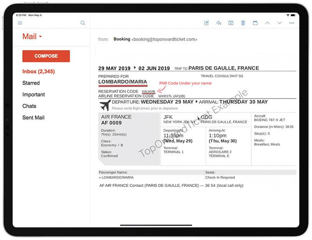This screenshot has height=240, width=312.
Task: Click the XWJAYB reservation code
Action: tap(148, 92)
